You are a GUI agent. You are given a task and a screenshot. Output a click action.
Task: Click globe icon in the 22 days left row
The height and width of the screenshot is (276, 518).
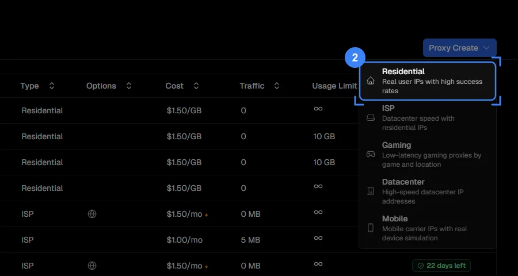92,266
